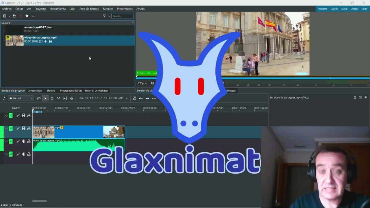Select the arrow selection tool
Viewport: 370px width, 208px height.
(x=45, y=98)
